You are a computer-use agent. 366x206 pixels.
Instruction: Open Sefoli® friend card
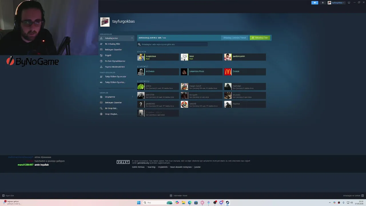(x=202, y=104)
